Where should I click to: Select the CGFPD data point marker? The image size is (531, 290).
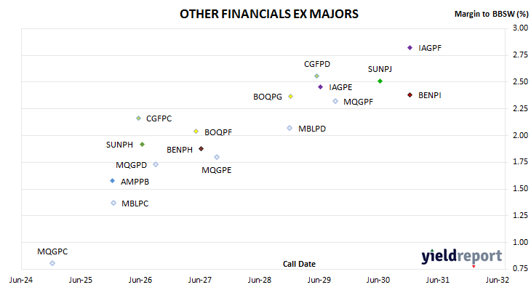tap(316, 76)
